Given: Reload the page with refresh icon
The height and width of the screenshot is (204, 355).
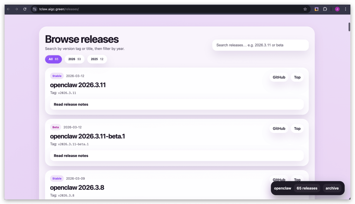Looking at the screenshot, I should tap(25, 9).
